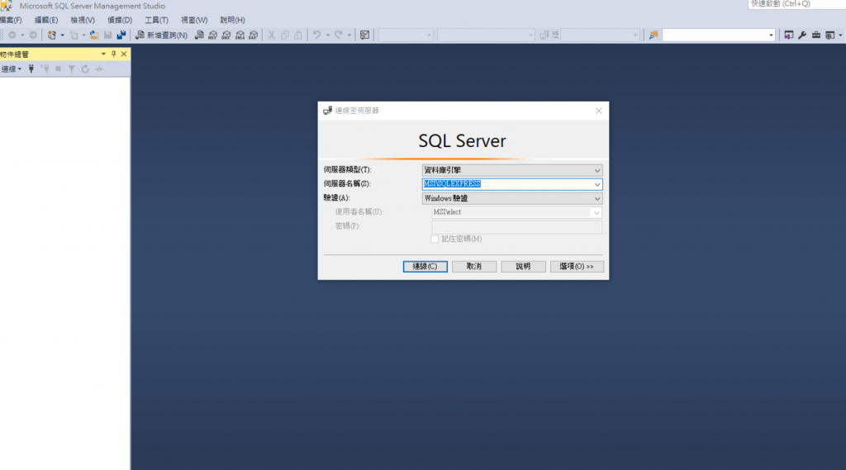Expand the 伺服器名稱 dropdown arrow

pyautogui.click(x=596, y=184)
